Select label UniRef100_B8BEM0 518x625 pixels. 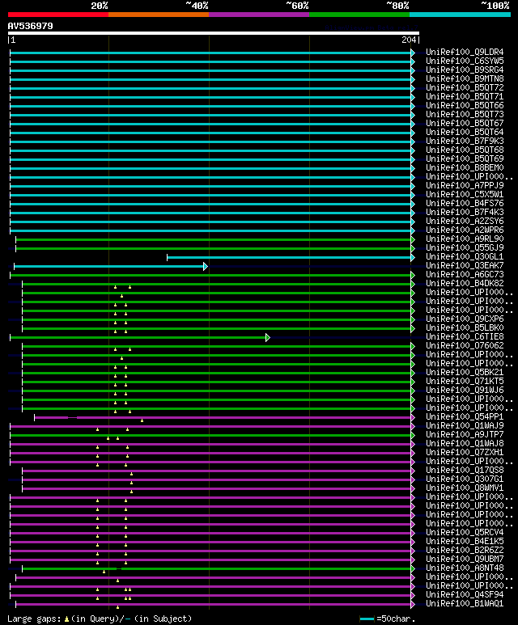coord(465,168)
